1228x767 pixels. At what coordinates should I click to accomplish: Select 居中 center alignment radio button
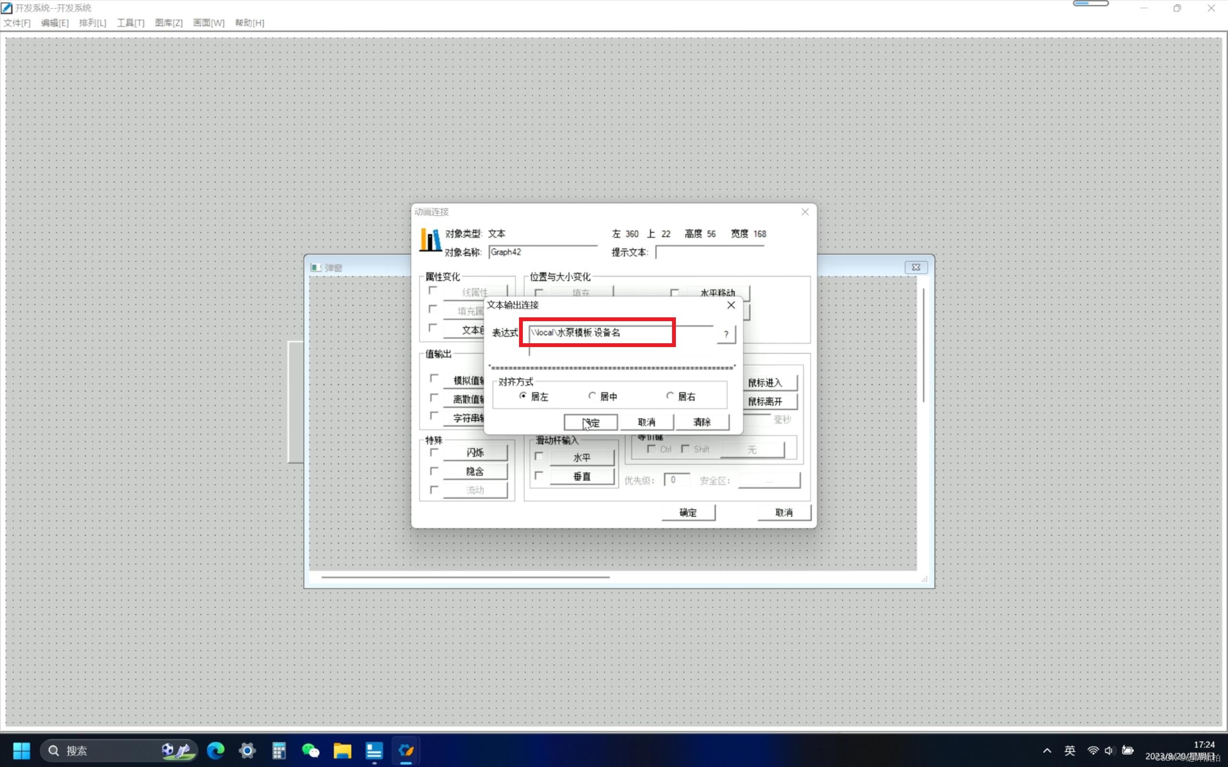(x=591, y=395)
